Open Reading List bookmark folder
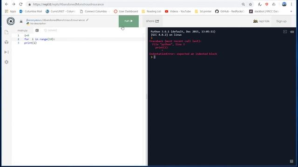Screen dimensions: 298x167 [x=151, y=11]
